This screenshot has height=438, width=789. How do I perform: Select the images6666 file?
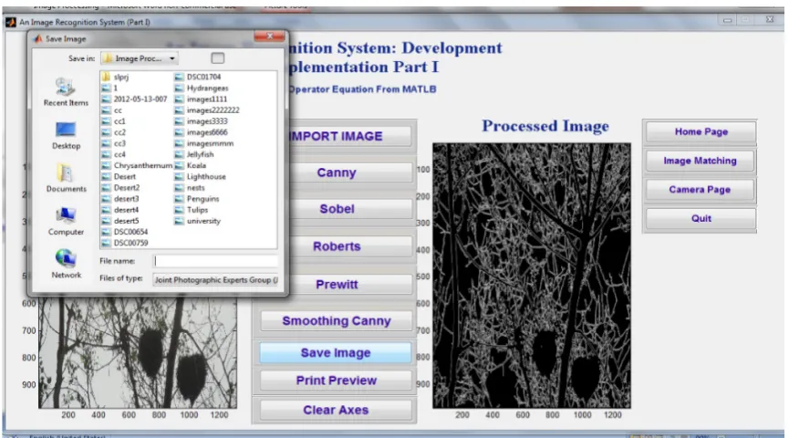click(x=202, y=132)
